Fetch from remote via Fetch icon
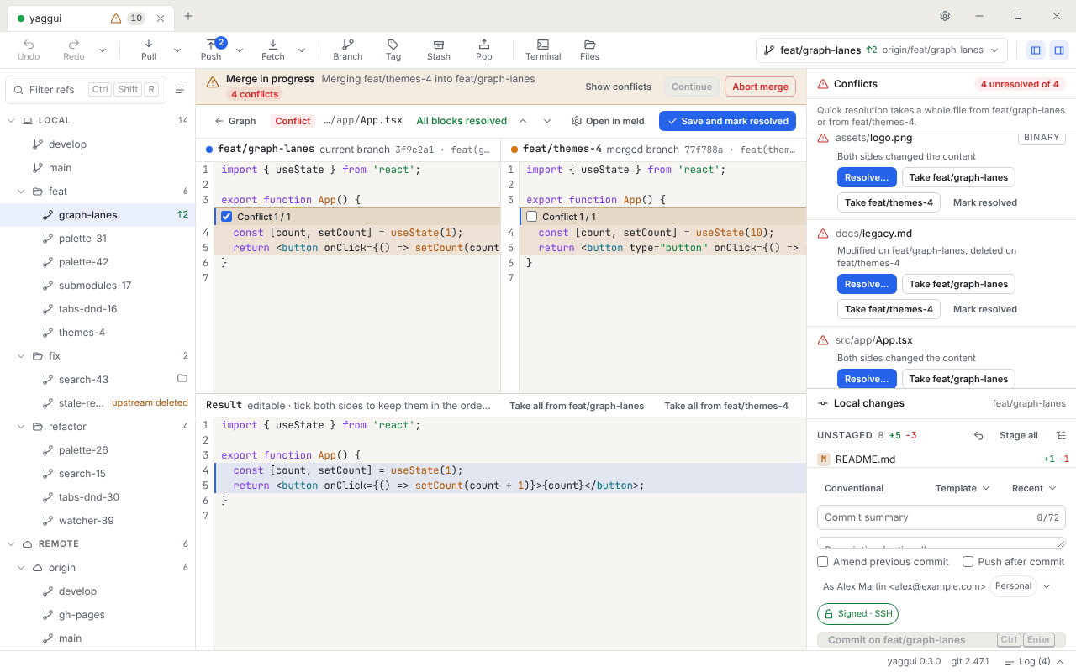The image size is (1076, 672). click(x=273, y=50)
